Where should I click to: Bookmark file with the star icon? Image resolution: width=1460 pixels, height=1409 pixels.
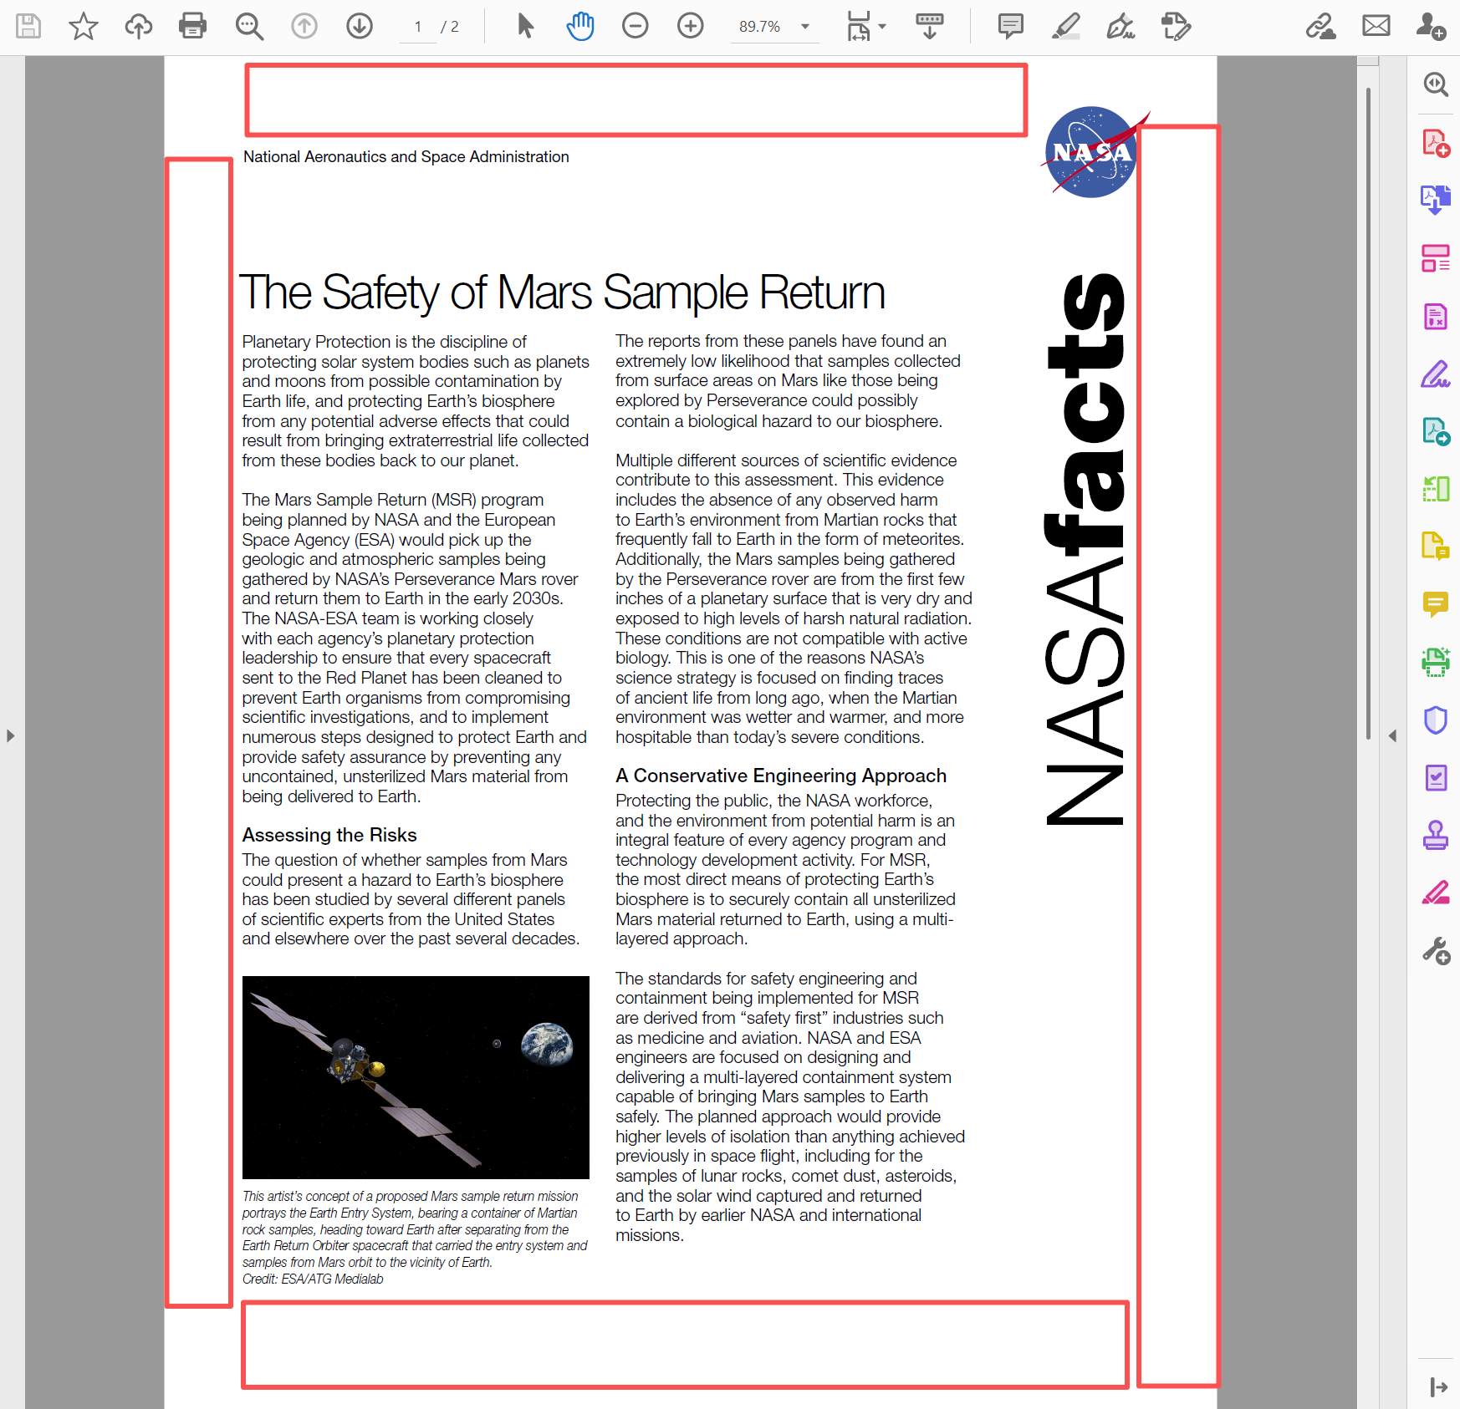[x=83, y=26]
